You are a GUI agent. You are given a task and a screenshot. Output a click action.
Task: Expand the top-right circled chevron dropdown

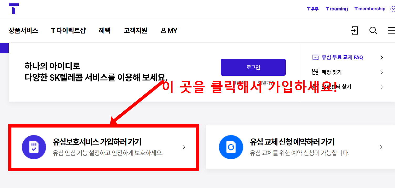pyautogui.click(x=392, y=9)
